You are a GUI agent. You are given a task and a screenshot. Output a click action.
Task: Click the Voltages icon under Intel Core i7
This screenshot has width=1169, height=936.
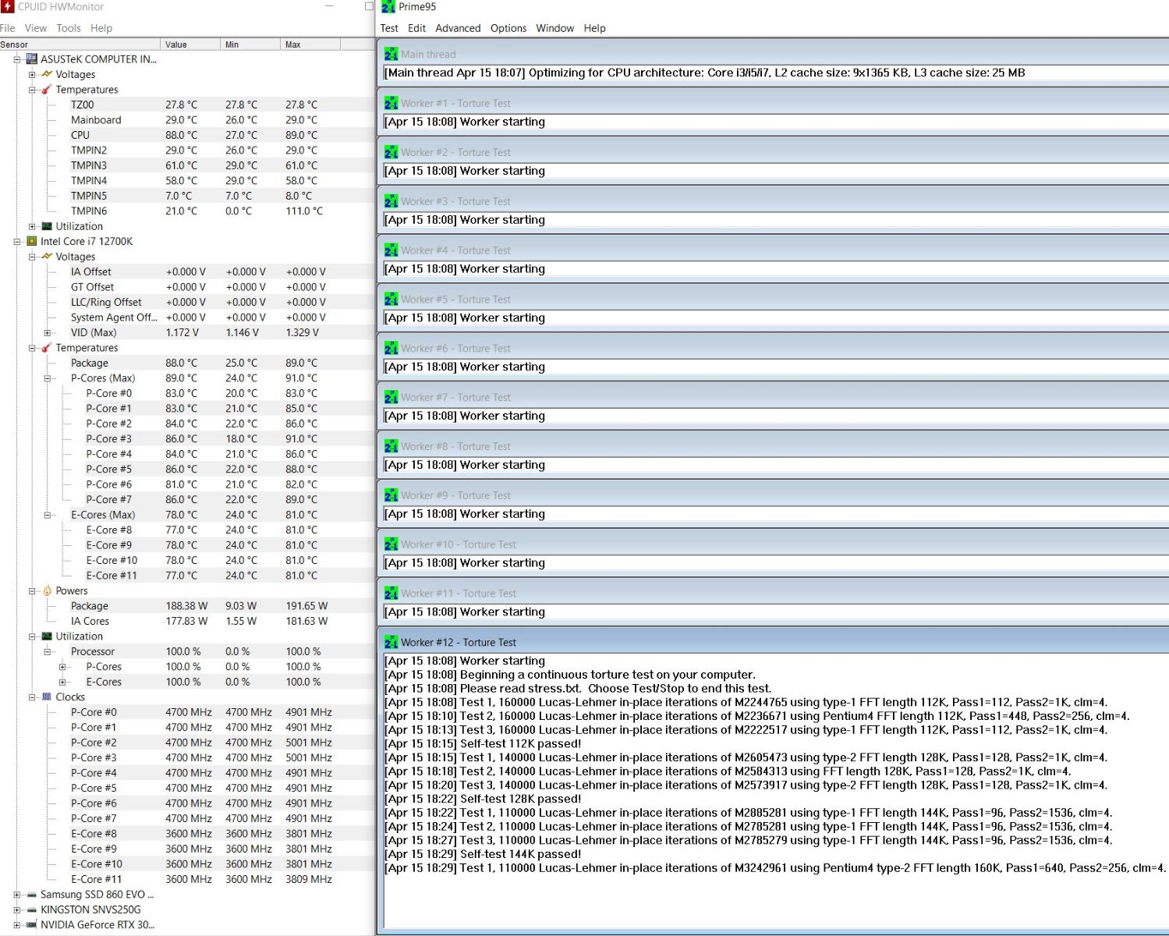(x=47, y=257)
